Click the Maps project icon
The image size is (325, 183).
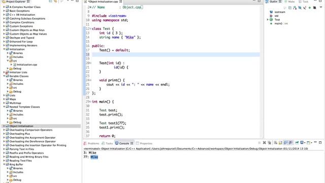click(7, 99)
